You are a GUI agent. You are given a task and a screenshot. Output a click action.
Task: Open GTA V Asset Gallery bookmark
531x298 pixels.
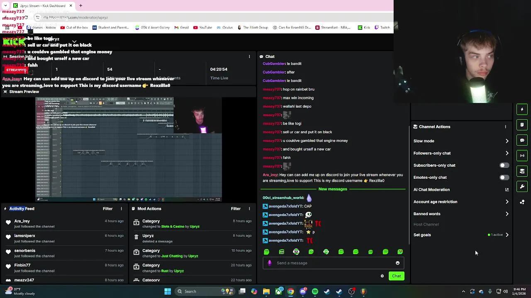[x=152, y=27]
